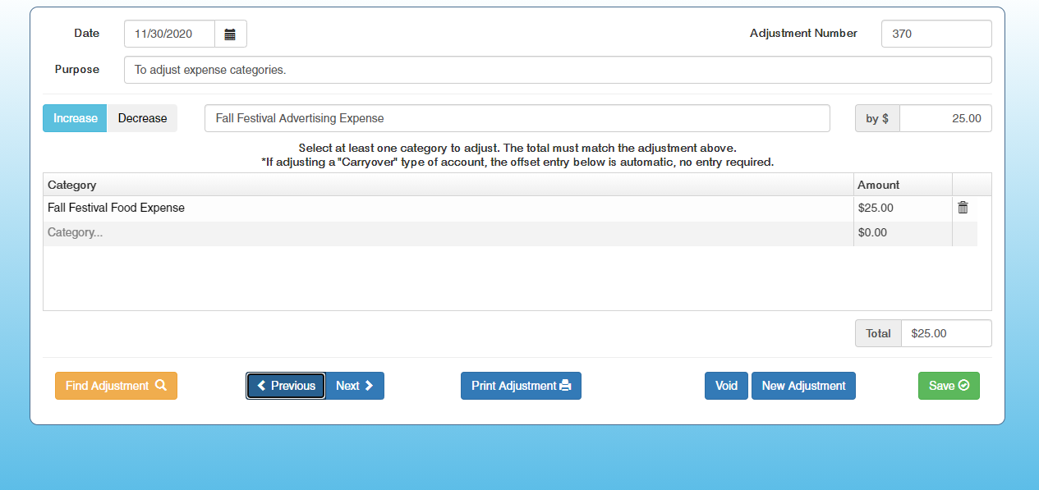The height and width of the screenshot is (490, 1039).
Task: Click the Find Adjustment button
Action: (x=116, y=386)
